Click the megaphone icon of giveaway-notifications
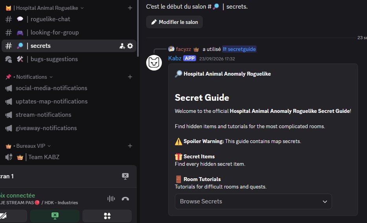367x223 pixels. click(x=9, y=128)
